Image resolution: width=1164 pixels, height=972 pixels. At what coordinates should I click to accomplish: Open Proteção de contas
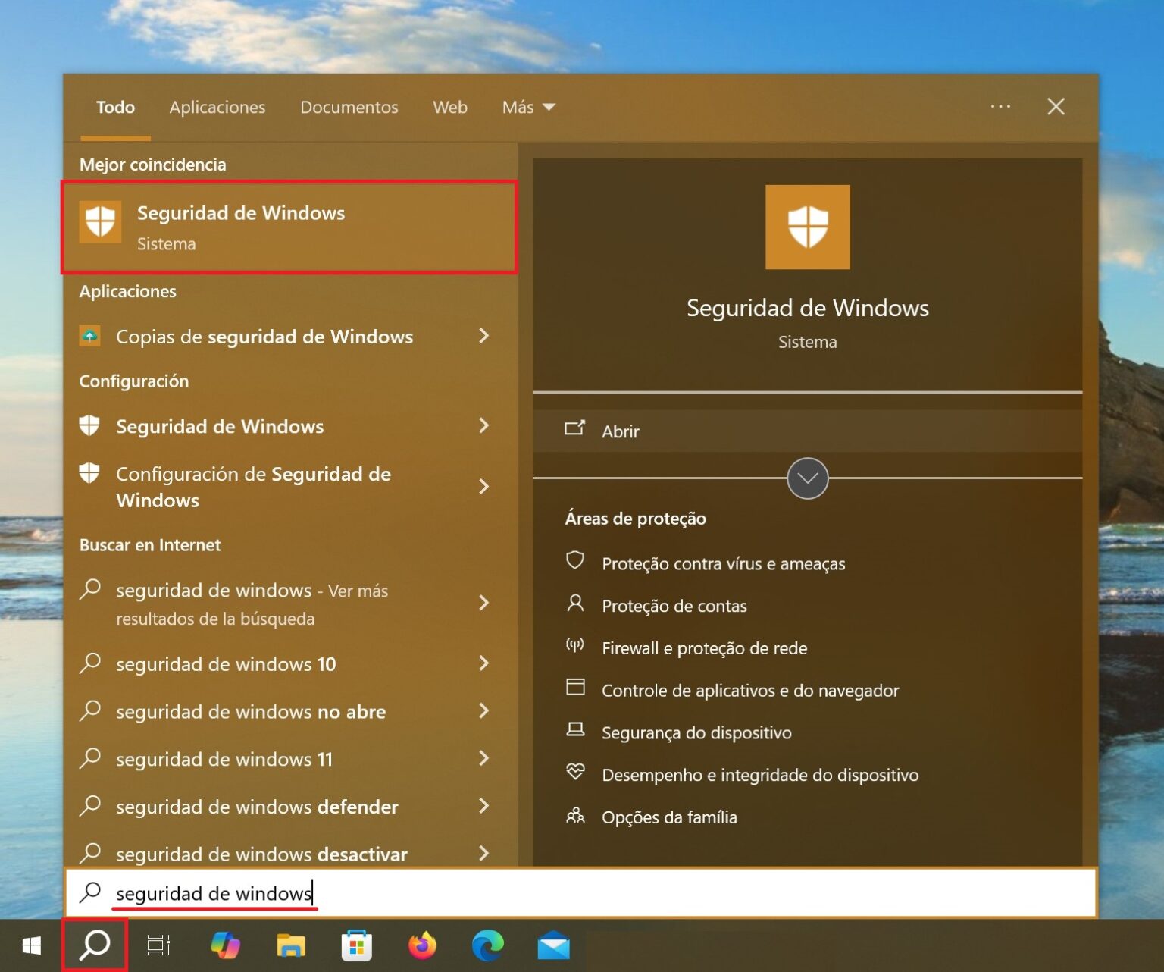coord(674,606)
